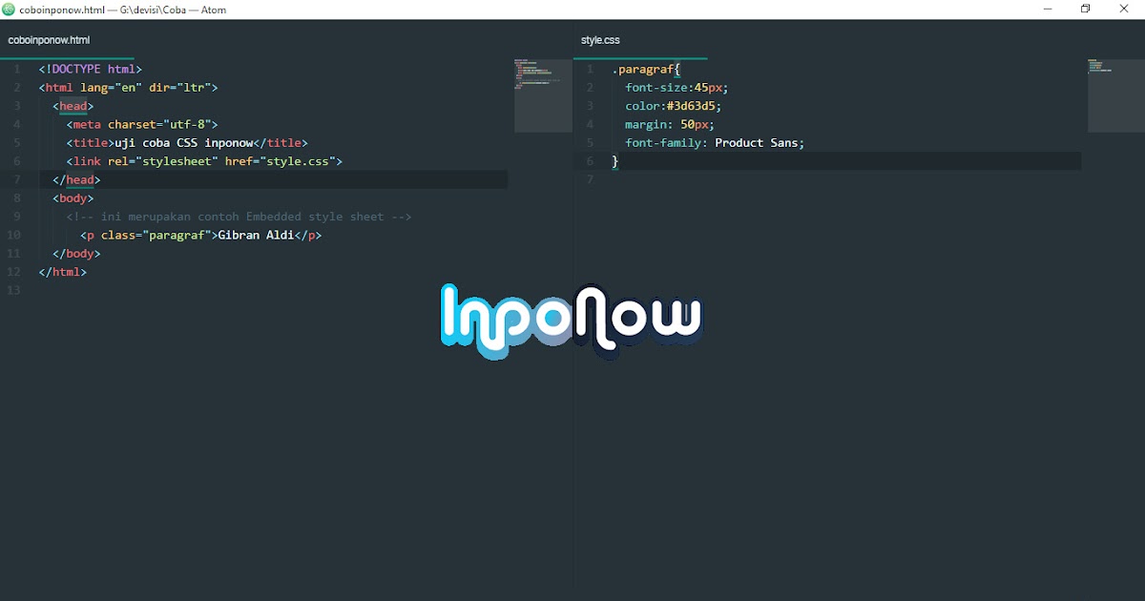The height and width of the screenshot is (601, 1145).
Task: Click the minimap of the style.css editor
Action: [x=1116, y=95]
